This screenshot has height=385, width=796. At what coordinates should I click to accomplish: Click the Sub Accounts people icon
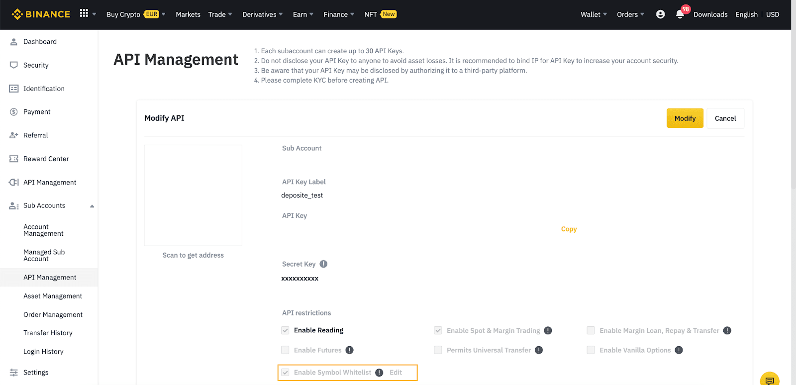pos(14,206)
